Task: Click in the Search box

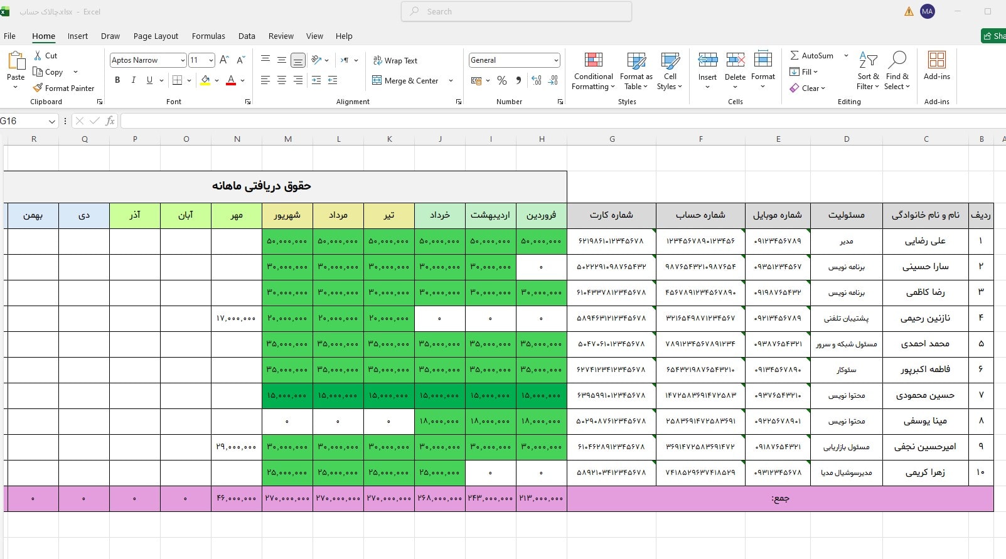Action: (516, 11)
